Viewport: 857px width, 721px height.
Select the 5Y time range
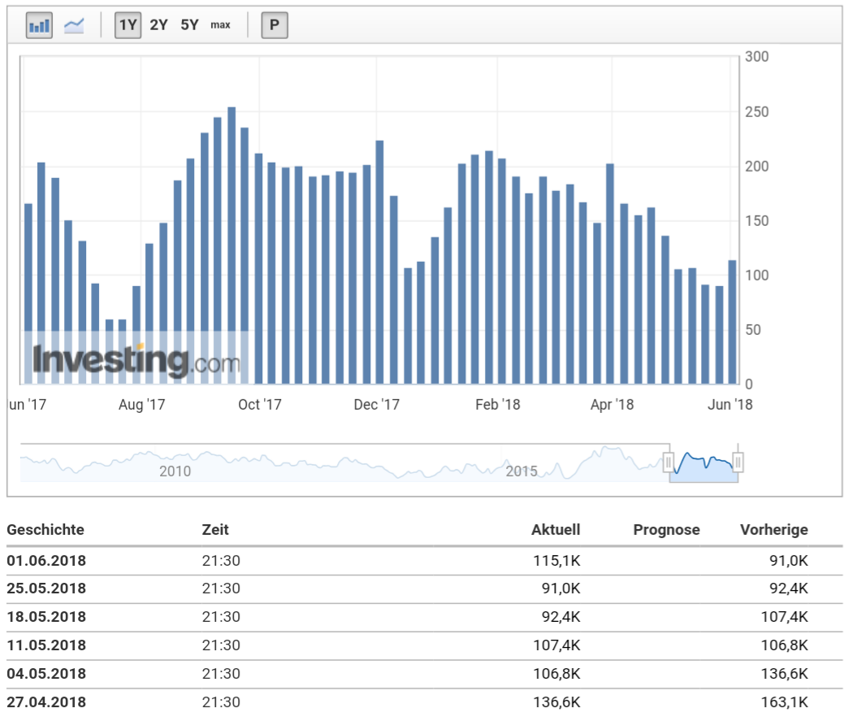point(189,25)
